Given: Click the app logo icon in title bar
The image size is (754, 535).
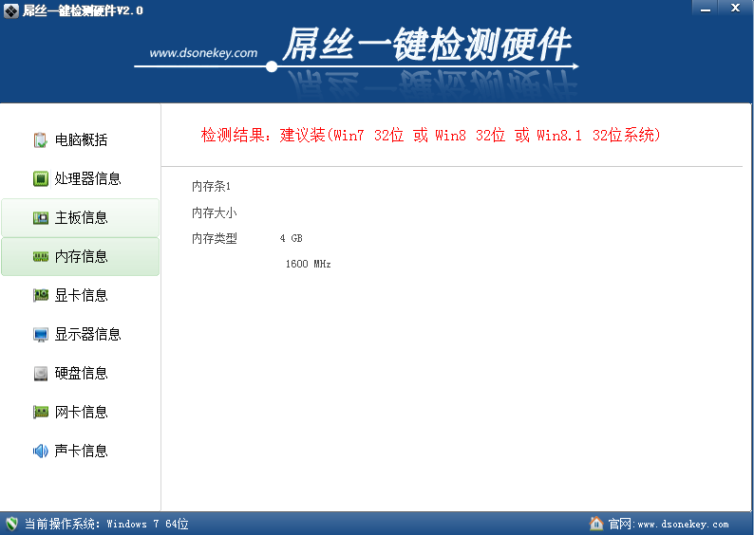Looking at the screenshot, I should pyautogui.click(x=11, y=9).
